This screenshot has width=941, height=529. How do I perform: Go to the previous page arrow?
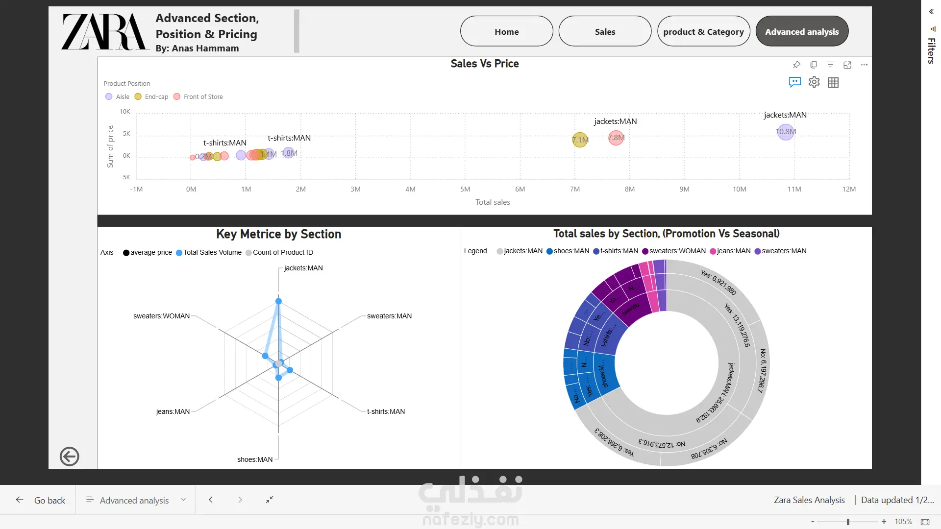tap(211, 500)
